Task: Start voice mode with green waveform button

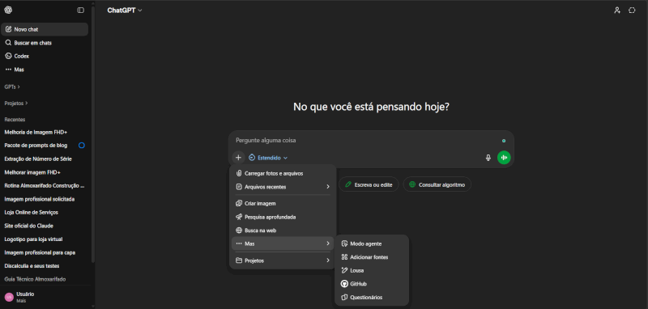Action: point(504,158)
